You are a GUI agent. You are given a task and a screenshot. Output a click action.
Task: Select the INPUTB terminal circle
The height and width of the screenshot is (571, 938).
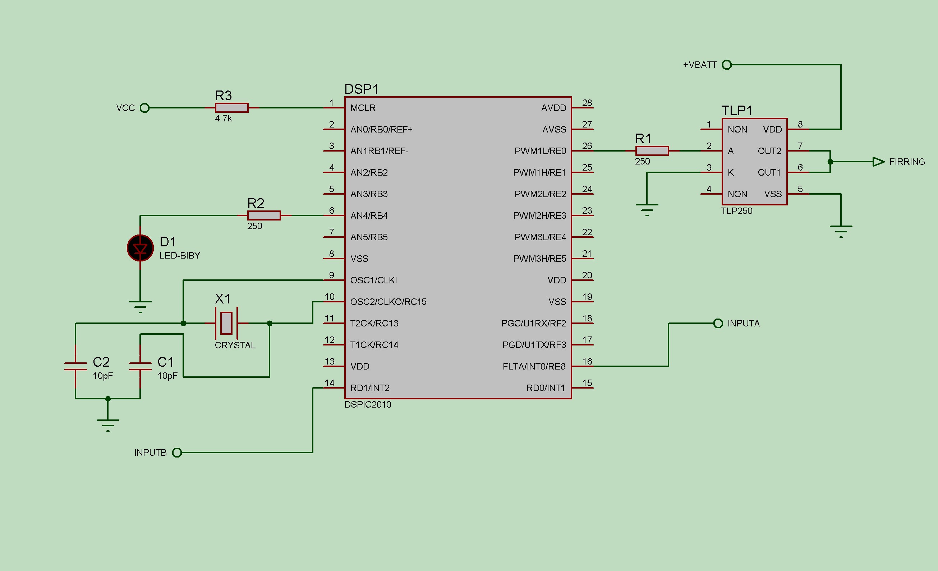click(x=177, y=453)
